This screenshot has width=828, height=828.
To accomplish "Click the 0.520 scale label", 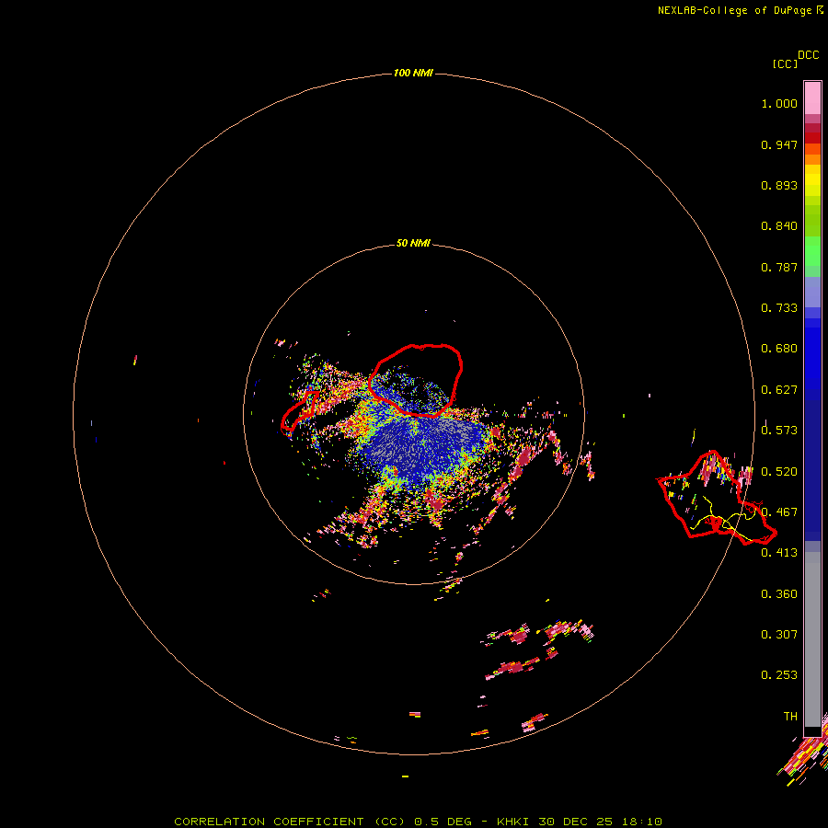I will coord(779,472).
